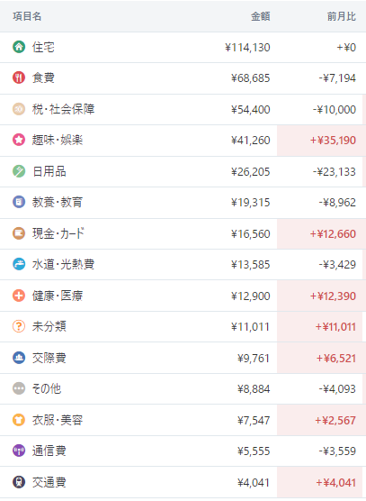This screenshot has height=501, width=366.
Task: Open the 税・社会保障 category row
Action: (183, 109)
